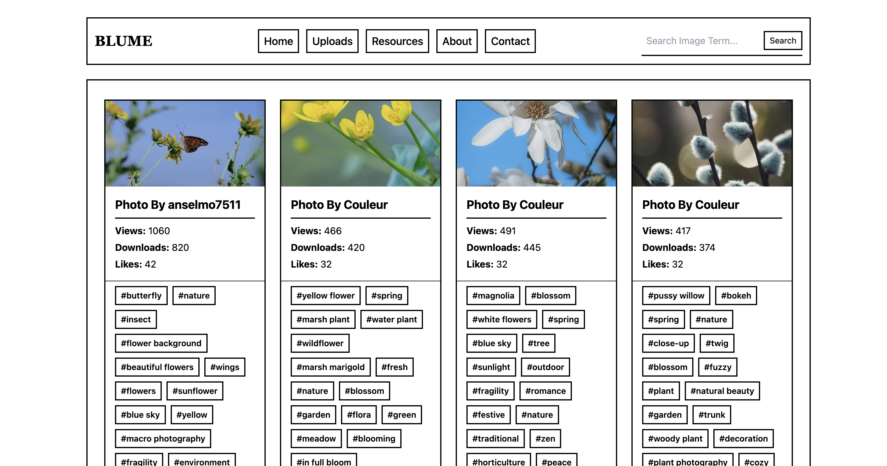Select the #flower background tag
The width and height of the screenshot is (887, 466).
click(x=161, y=343)
